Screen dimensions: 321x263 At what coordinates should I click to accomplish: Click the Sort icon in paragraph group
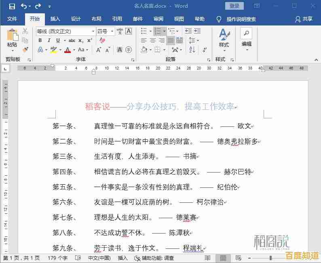[x=192, y=50]
